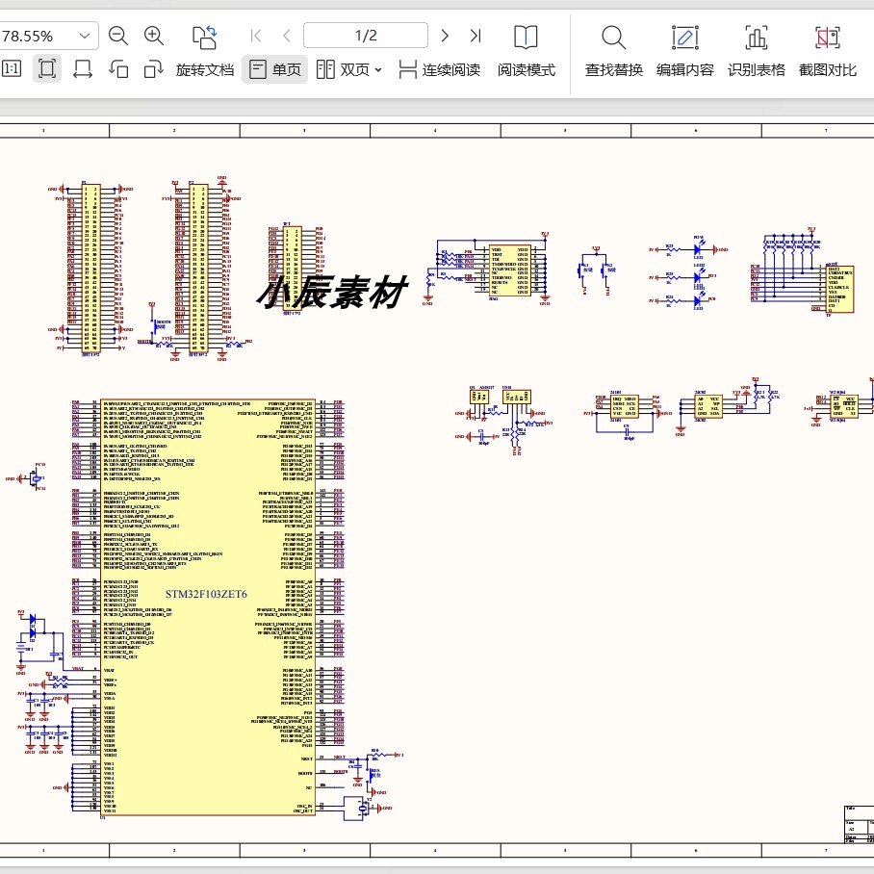Expand the 双页 dropdown arrow
The width and height of the screenshot is (874, 874).
point(378,70)
